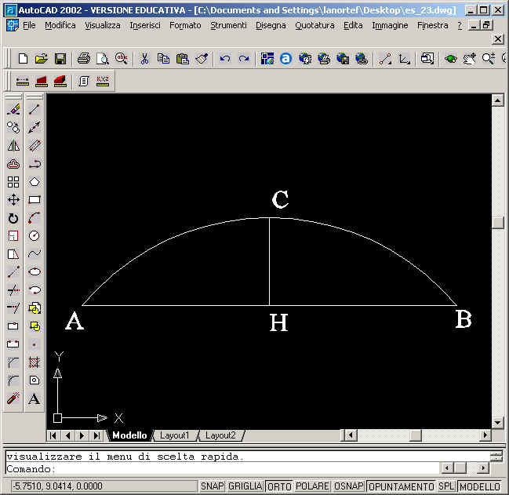Viewport: 509px width, 495px height.
Task: Select the Line tool in Draw toolbar
Action: 34,109
